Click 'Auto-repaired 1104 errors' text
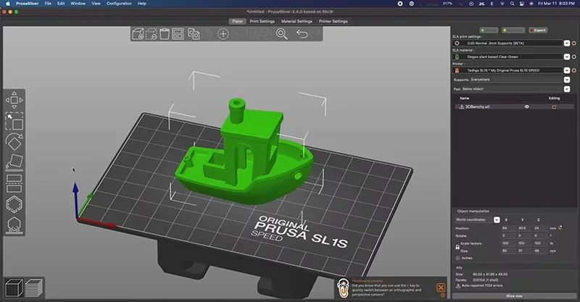 coord(481,285)
